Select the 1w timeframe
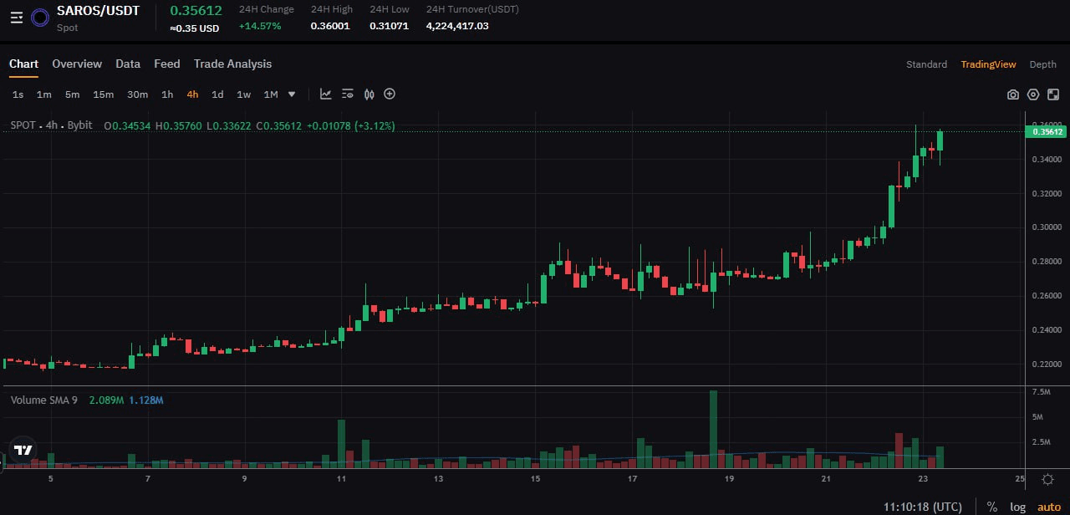The image size is (1070, 515). pyautogui.click(x=243, y=94)
